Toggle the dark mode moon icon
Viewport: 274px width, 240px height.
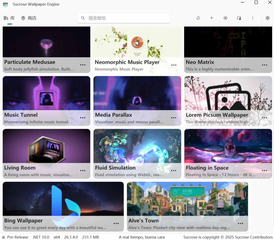[x=198, y=18]
